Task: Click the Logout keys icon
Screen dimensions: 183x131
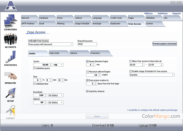Action: (x=10, y=111)
